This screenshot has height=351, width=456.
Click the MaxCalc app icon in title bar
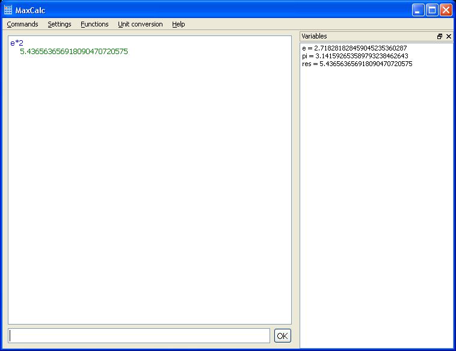pyautogui.click(x=8, y=10)
